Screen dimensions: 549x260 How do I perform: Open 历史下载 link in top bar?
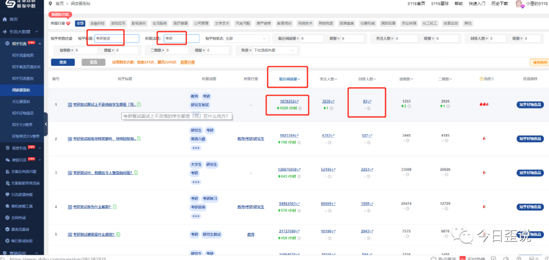point(499,4)
